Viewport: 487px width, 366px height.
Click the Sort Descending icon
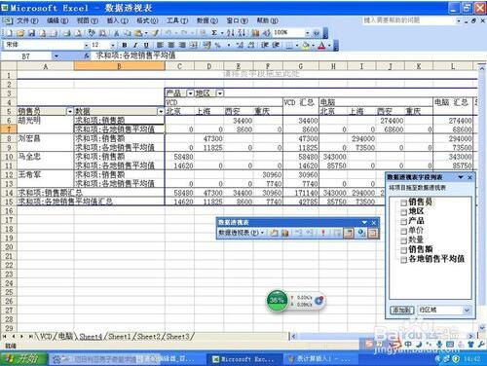coord(242,33)
